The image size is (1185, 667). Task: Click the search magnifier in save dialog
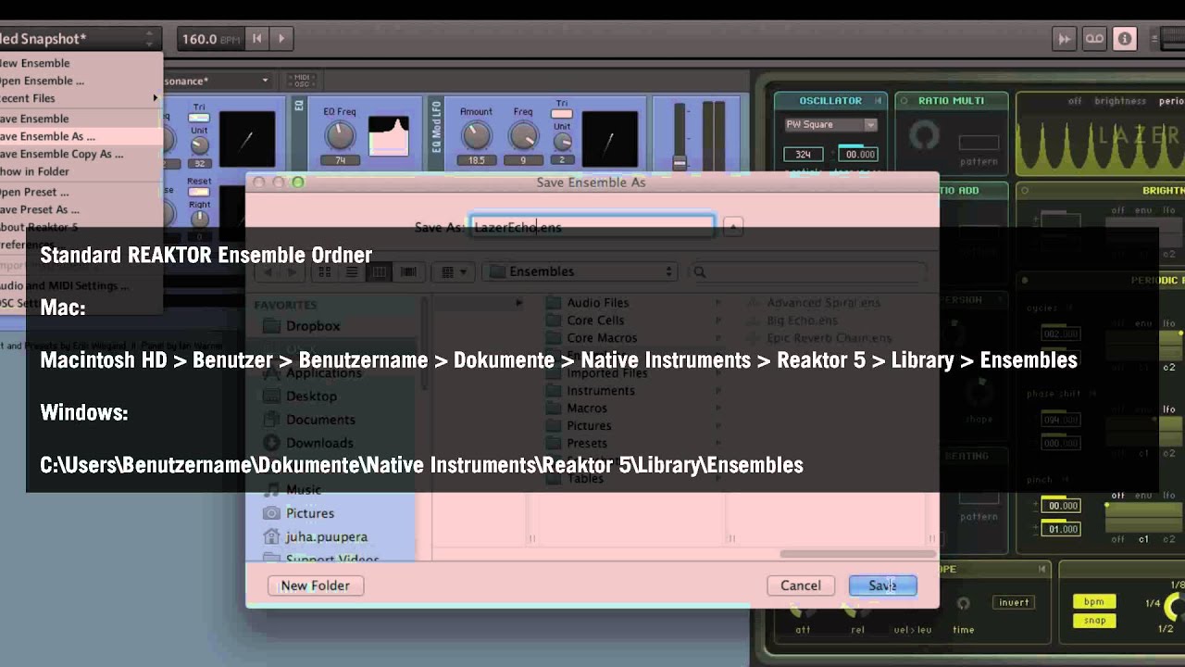(700, 272)
